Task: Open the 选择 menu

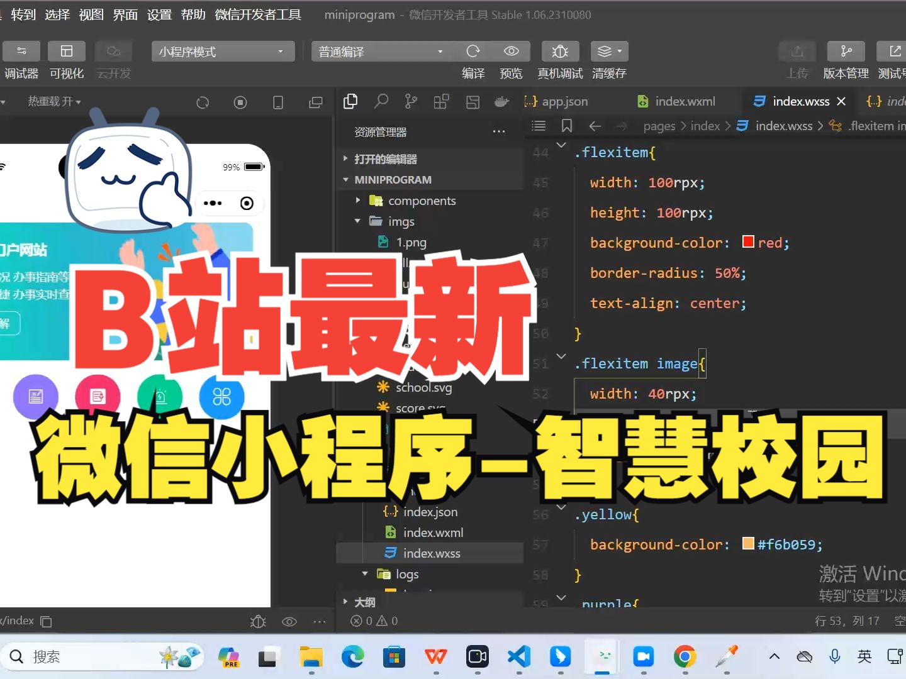Action: click(x=57, y=14)
